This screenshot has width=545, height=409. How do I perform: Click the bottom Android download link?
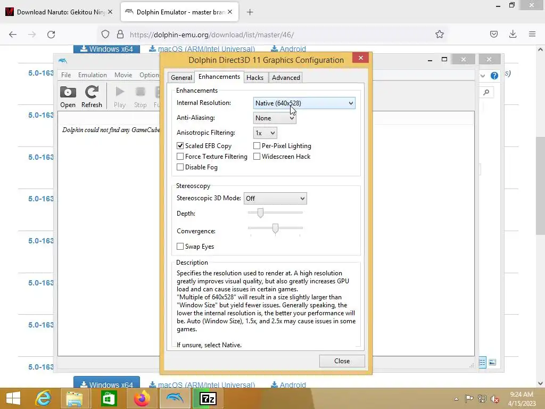[x=288, y=385]
